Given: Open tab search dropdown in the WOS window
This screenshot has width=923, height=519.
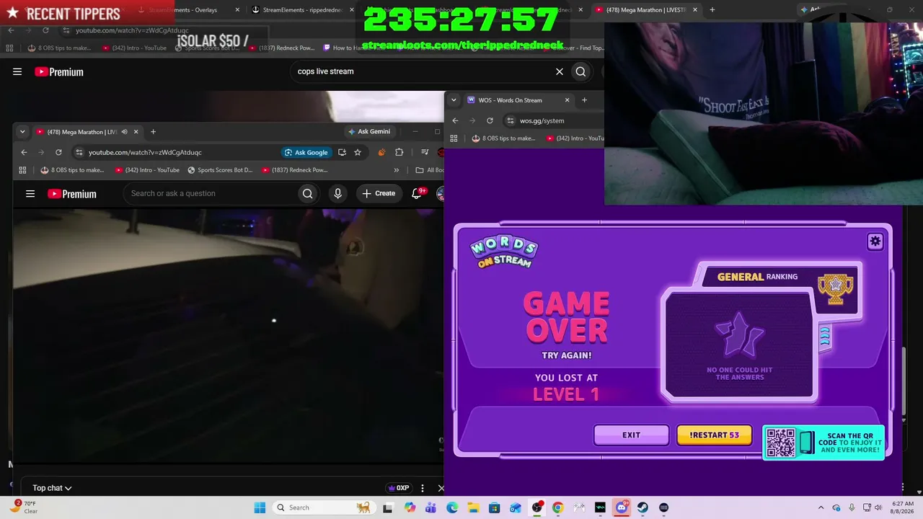Looking at the screenshot, I should coord(454,100).
